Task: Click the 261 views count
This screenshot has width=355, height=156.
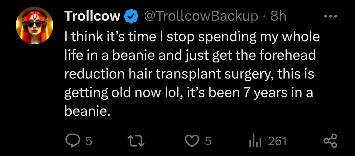Action: pos(277,141)
